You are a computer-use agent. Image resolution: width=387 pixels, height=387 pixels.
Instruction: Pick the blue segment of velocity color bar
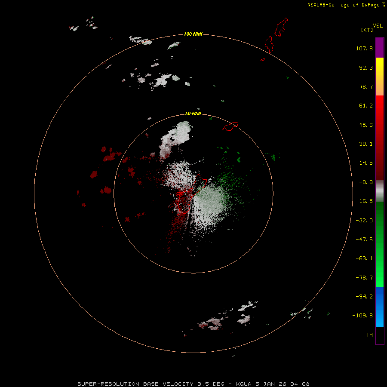coord(380,307)
